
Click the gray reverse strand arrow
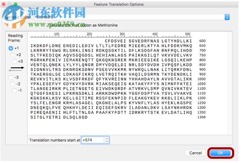[x=15, y=70]
